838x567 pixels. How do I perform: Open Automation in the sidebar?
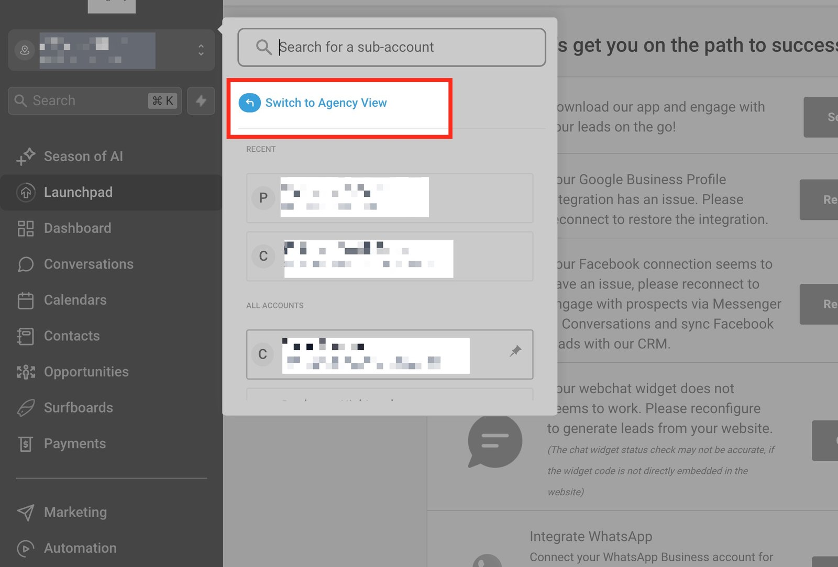click(x=80, y=548)
